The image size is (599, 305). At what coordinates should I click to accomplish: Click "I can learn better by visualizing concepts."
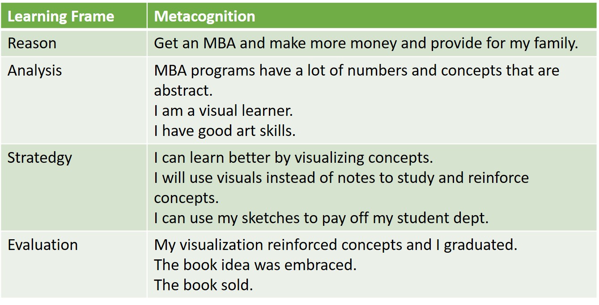tap(293, 158)
